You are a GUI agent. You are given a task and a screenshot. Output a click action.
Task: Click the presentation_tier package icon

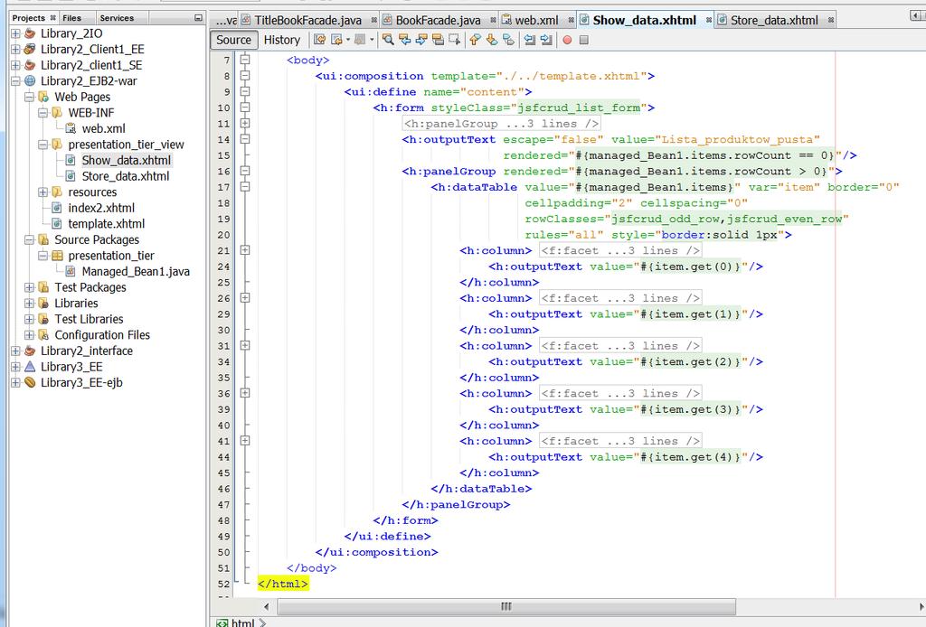[x=57, y=256]
